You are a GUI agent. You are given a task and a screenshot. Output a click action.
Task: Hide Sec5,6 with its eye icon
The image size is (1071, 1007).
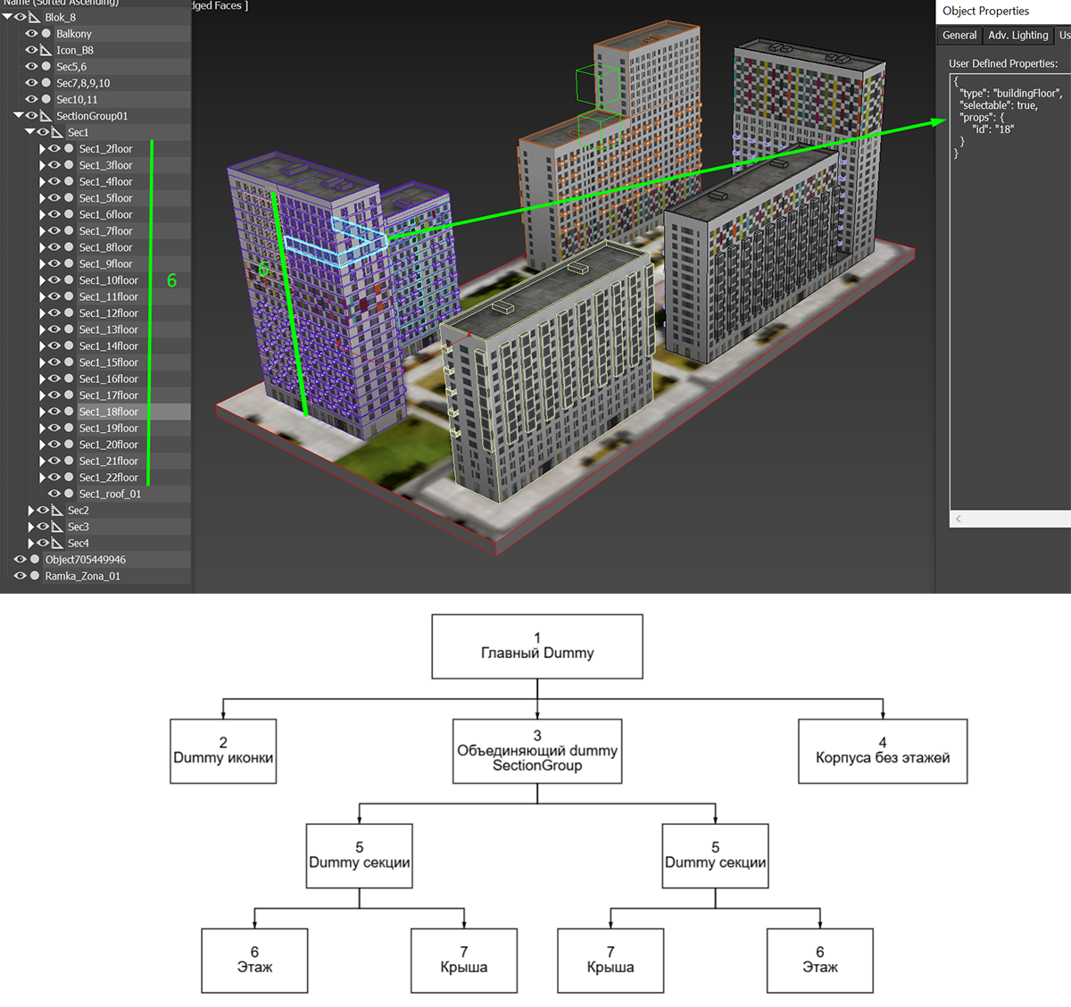[x=32, y=67]
